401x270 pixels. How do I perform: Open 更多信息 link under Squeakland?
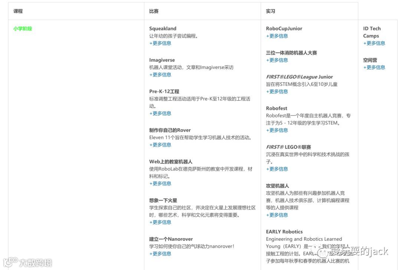tap(160, 43)
